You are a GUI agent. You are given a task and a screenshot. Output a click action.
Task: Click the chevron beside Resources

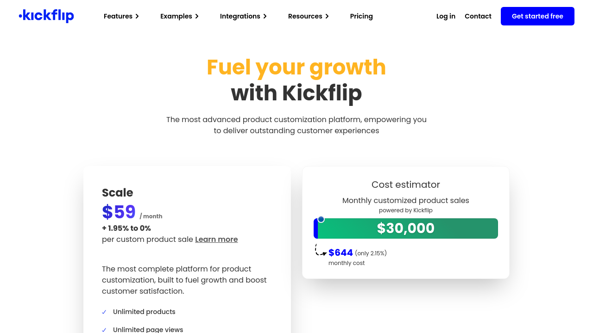[327, 16]
